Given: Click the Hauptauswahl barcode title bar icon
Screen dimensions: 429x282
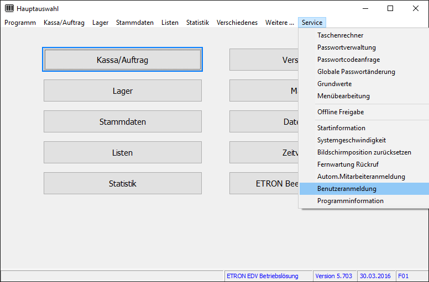Looking at the screenshot, I should click(9, 8).
